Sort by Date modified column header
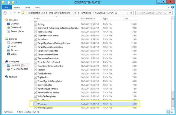Image resolution: width=176 pixels, height=115 pixels. click(91, 19)
